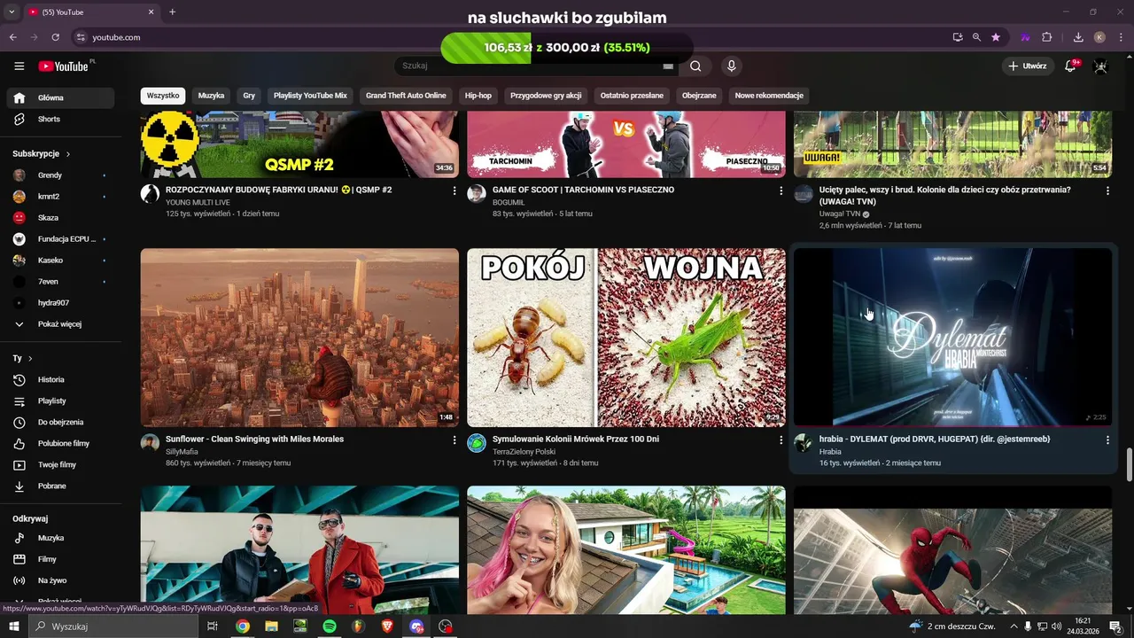This screenshot has width=1134, height=638.
Task: Click the Windows taskbar Wyszukaj search box
Action: (x=113, y=626)
